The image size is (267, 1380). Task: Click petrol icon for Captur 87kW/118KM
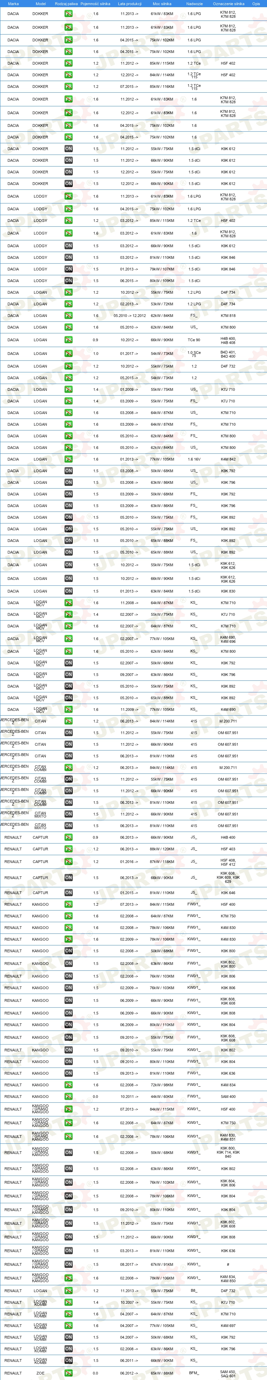(x=69, y=862)
